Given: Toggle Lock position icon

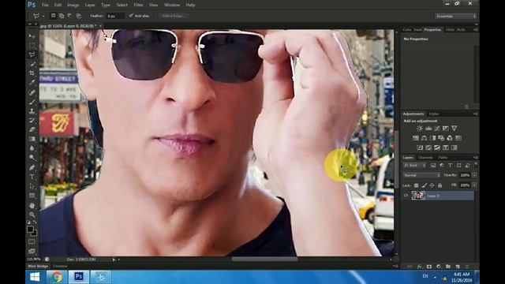Looking at the screenshot, I should pos(432,185).
